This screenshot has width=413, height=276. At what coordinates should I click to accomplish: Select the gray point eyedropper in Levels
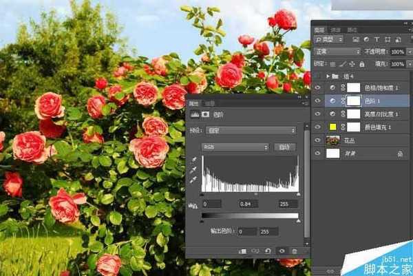194,170
